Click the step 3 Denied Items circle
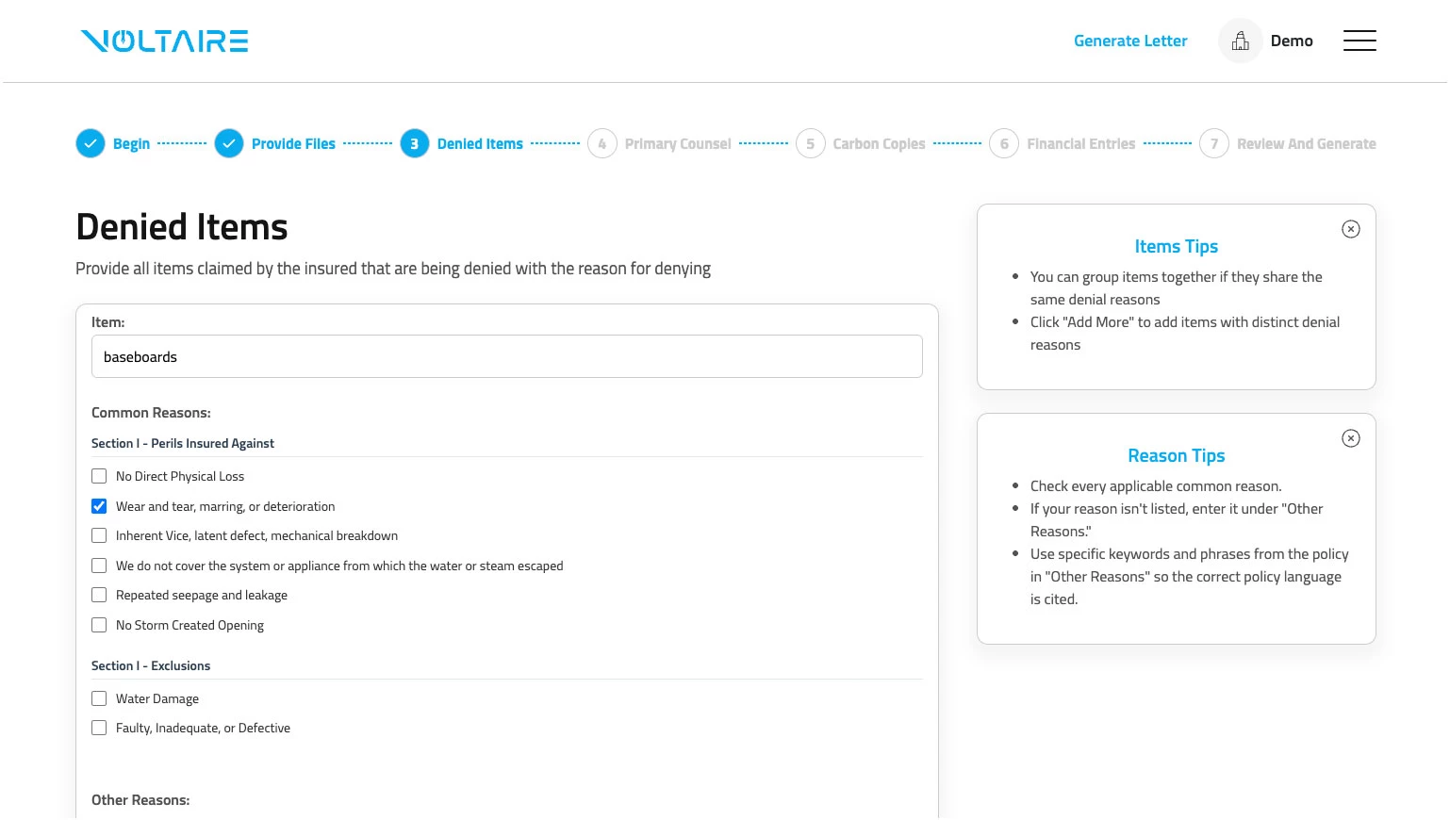The width and height of the screenshot is (1450, 820). click(x=415, y=144)
